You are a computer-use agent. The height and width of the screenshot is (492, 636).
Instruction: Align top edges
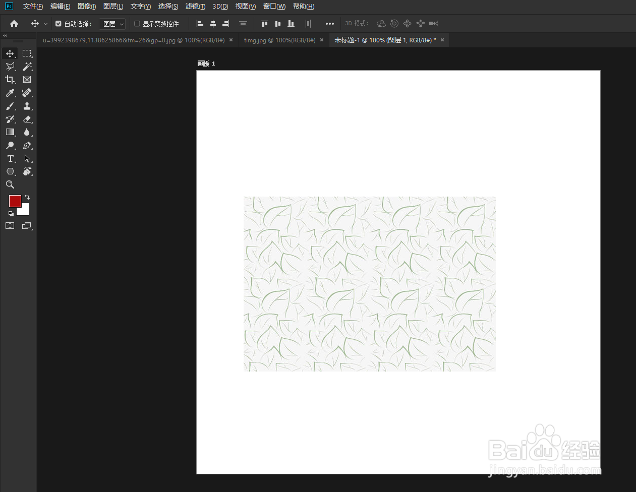click(x=264, y=24)
